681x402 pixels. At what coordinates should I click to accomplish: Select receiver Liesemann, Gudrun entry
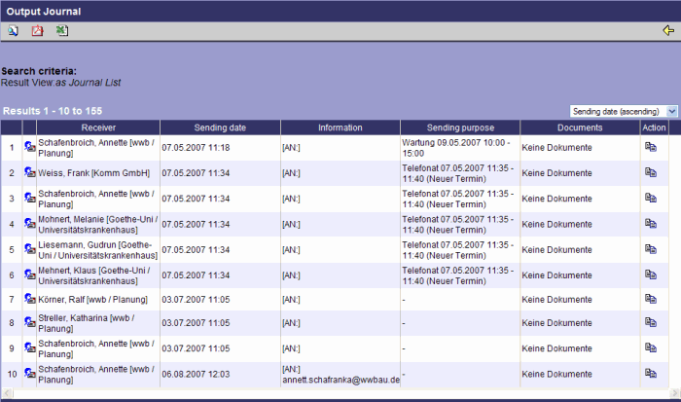[x=93, y=248]
